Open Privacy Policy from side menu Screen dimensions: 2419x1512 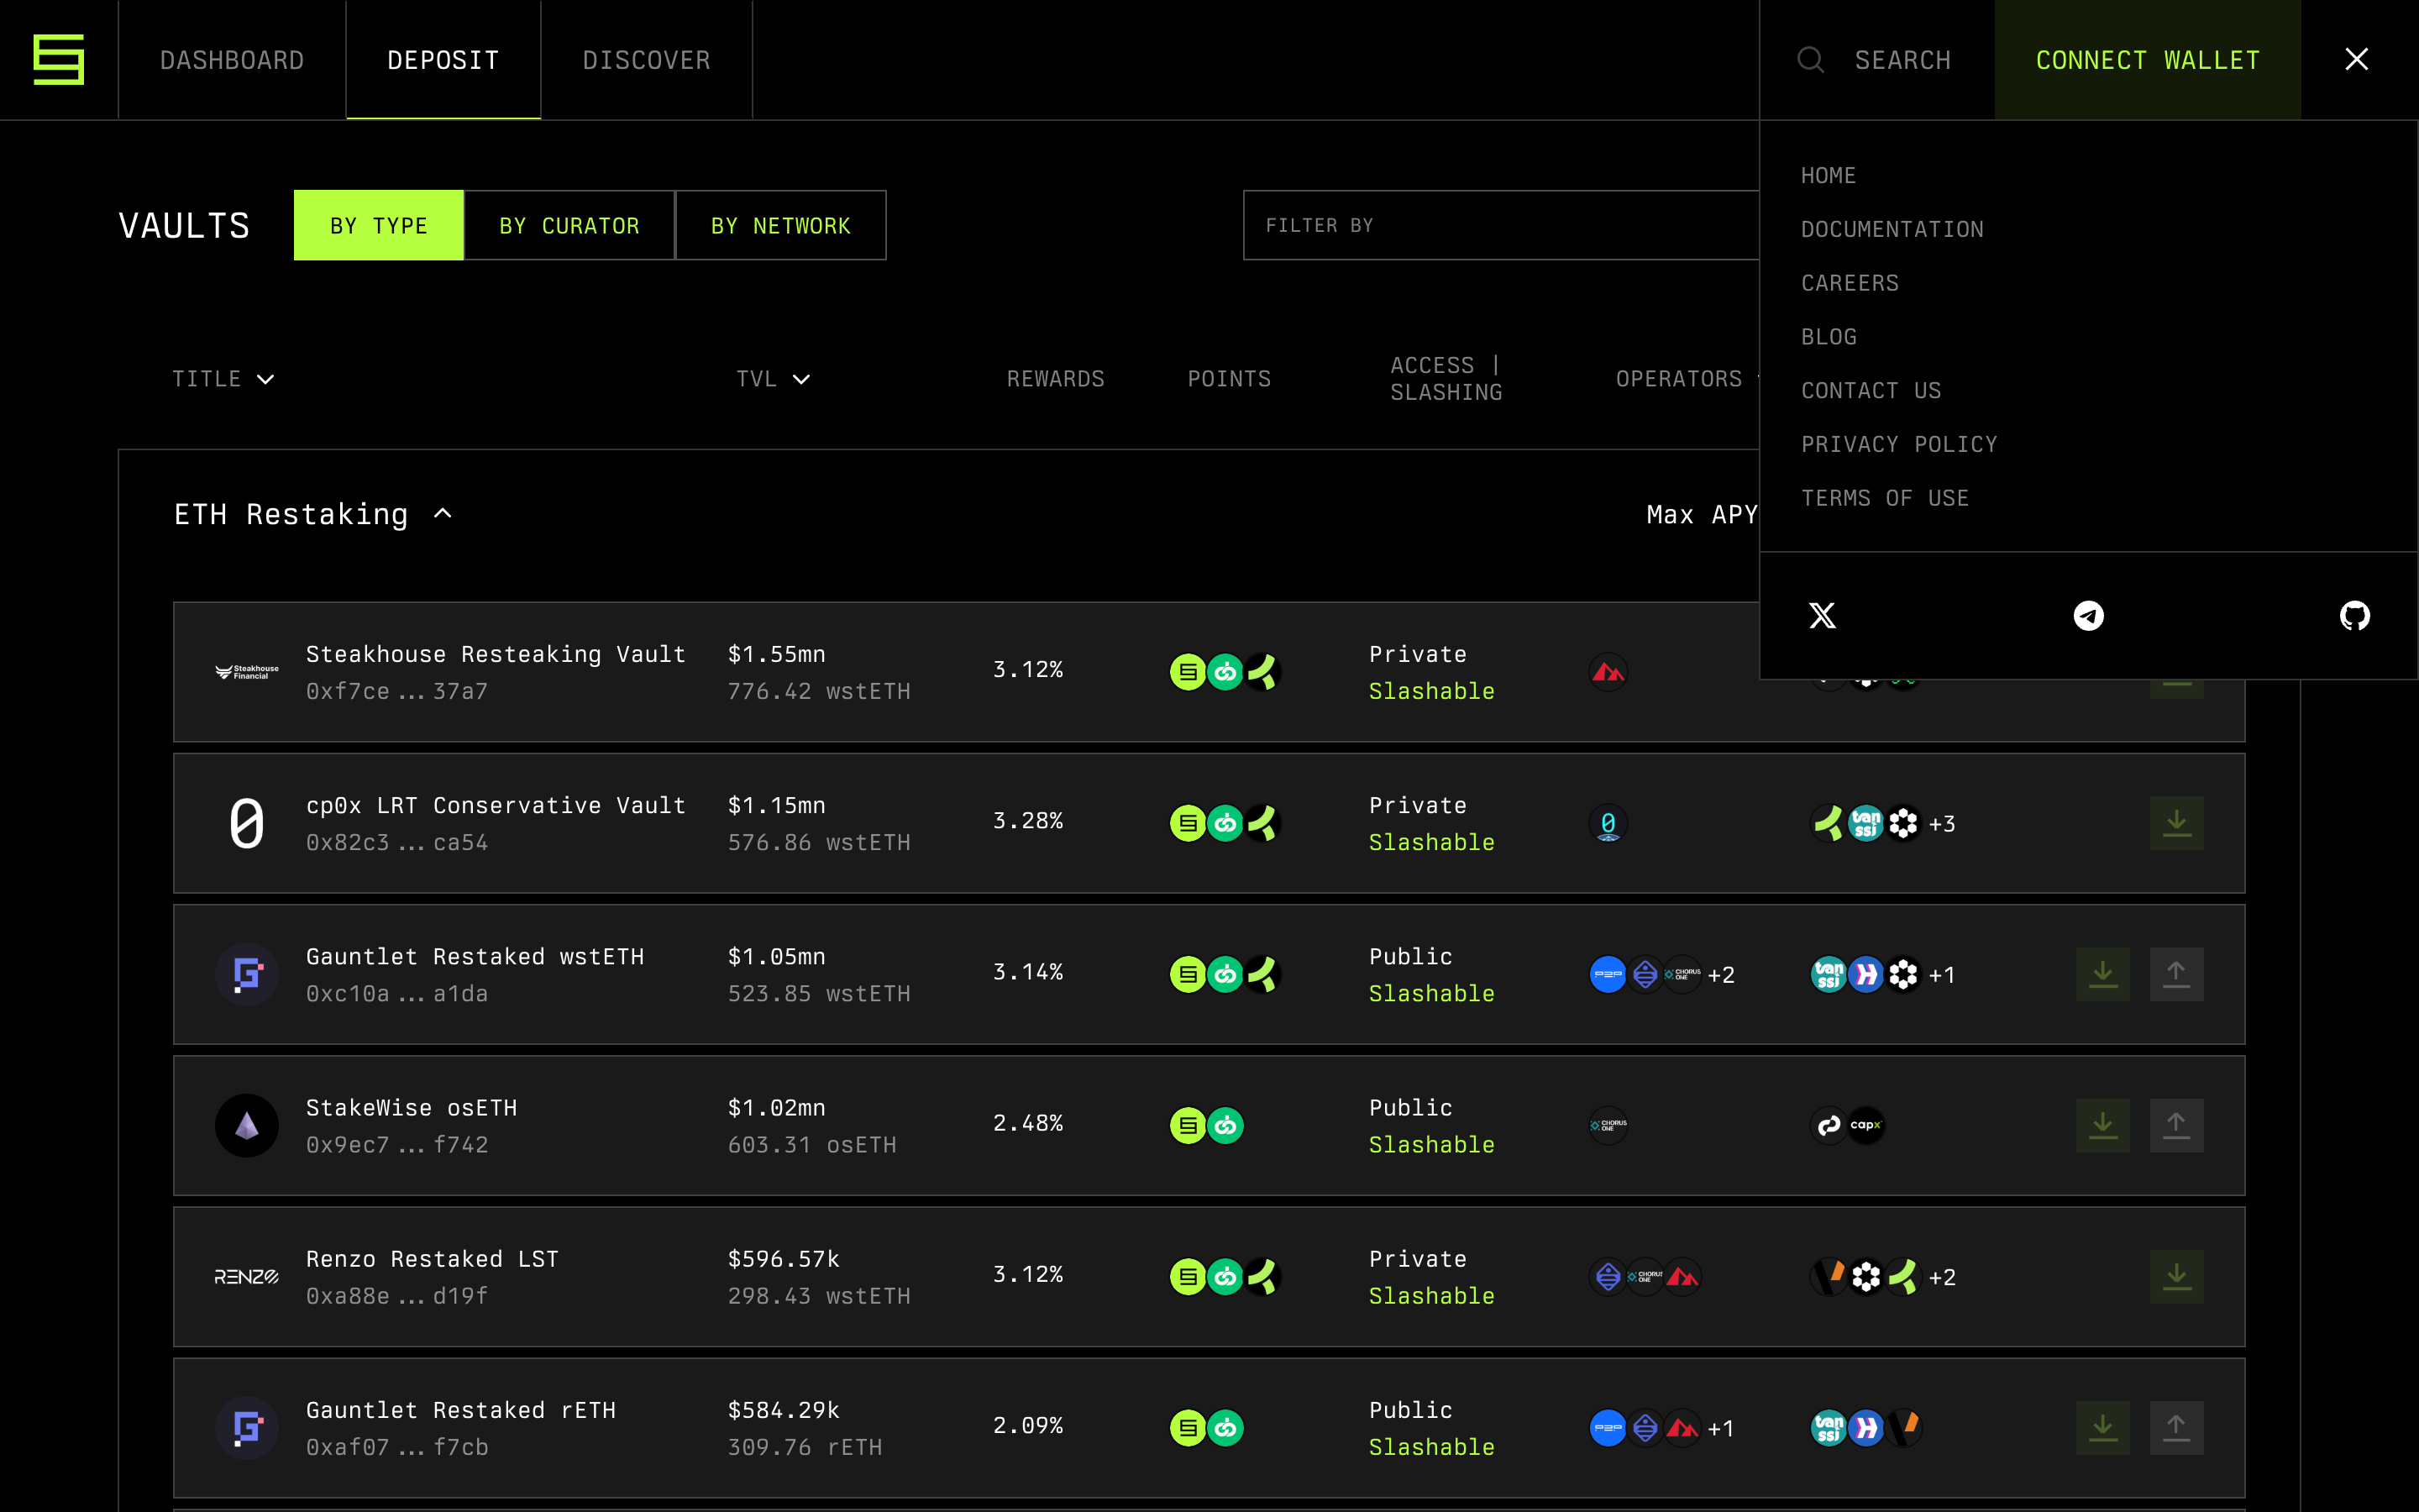tap(1899, 445)
